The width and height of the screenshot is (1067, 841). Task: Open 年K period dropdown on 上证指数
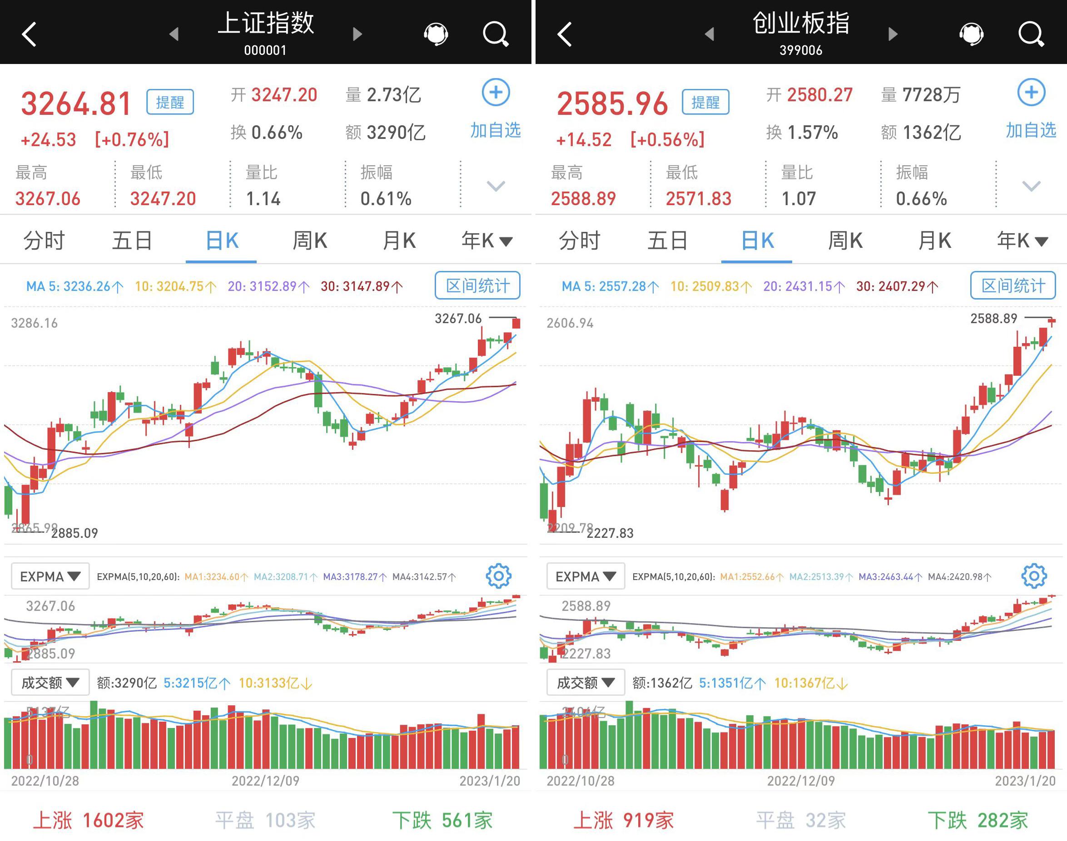pyautogui.click(x=487, y=241)
